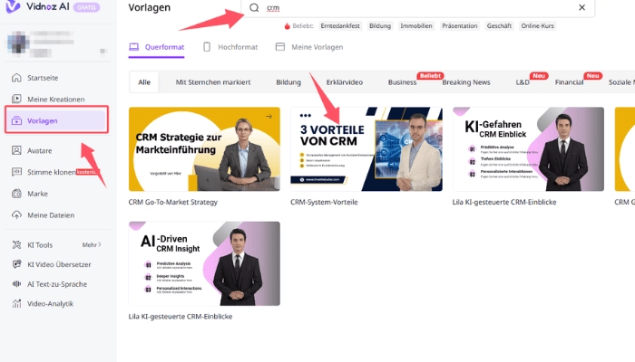This screenshot has height=362, width=635.
Task: Open the CRM Strategie zur Markteinführung thumbnail
Action: point(204,149)
